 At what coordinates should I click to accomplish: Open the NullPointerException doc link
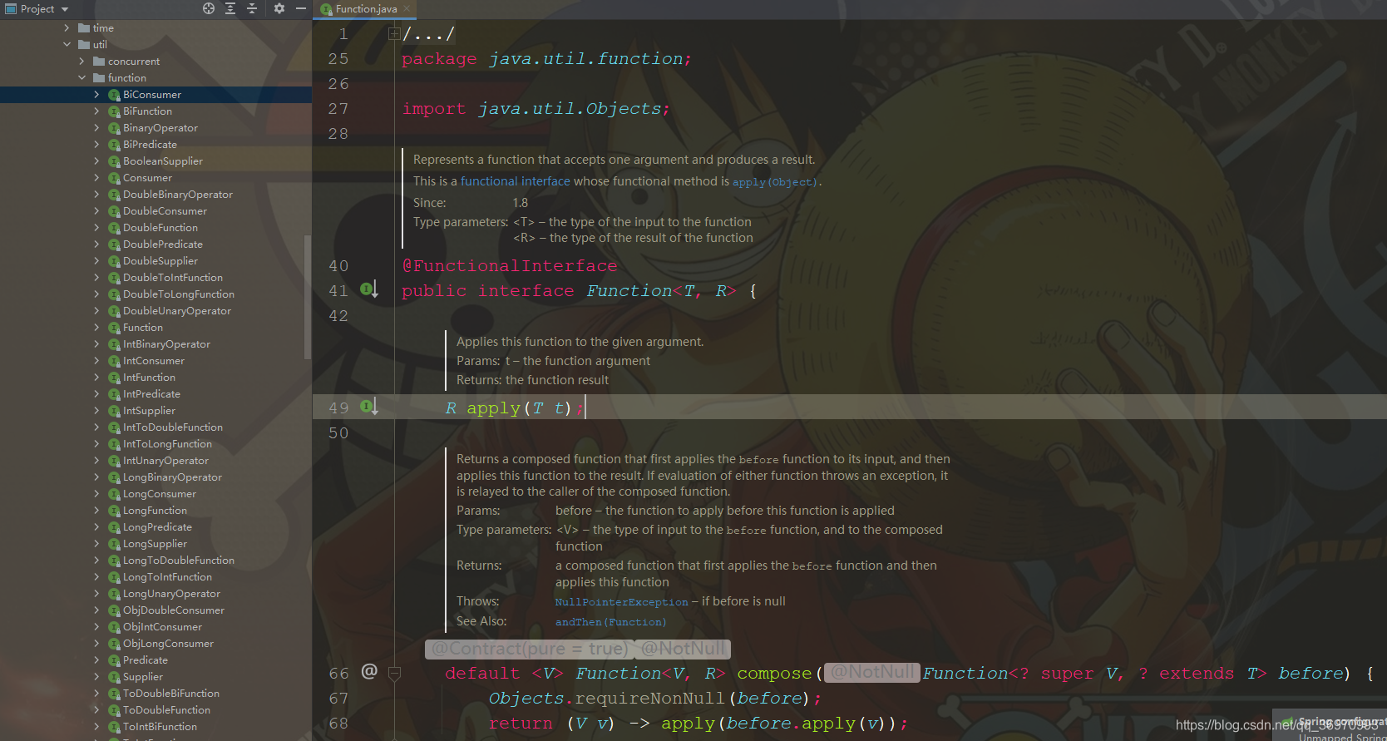622,602
